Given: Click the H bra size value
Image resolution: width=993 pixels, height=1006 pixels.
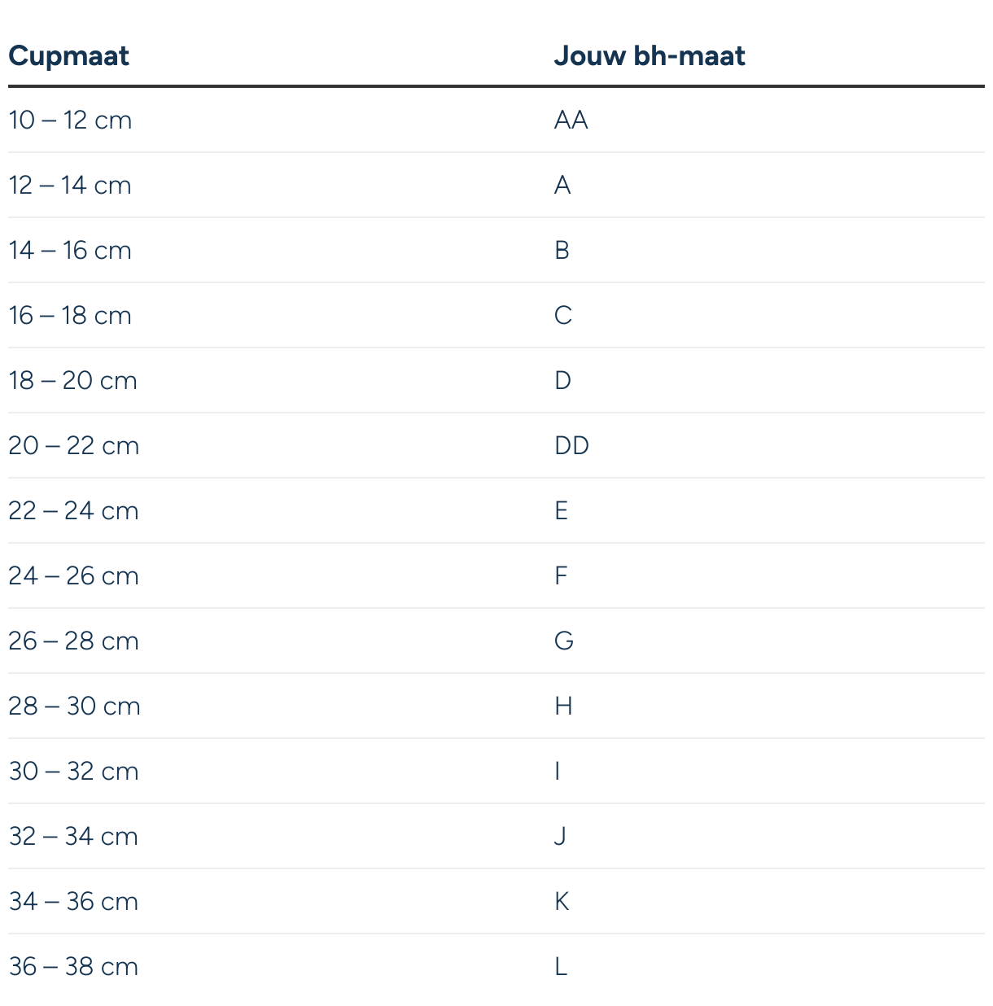Looking at the screenshot, I should click(x=563, y=706).
